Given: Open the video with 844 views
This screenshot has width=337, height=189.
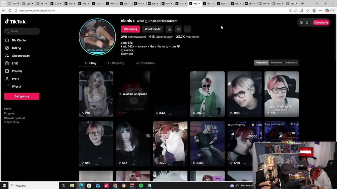Looking at the screenshot, I should (x=170, y=94).
